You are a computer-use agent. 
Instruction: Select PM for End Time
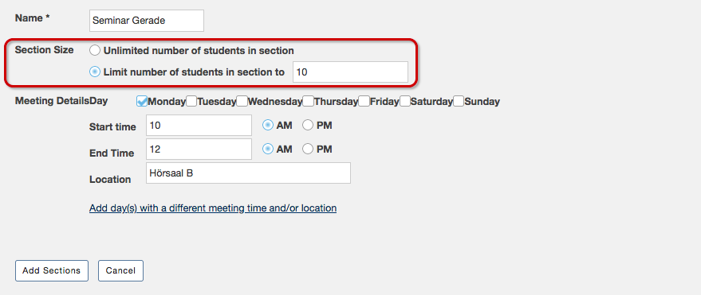pos(308,149)
